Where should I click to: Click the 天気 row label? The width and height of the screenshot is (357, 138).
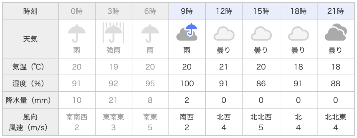[x=31, y=39]
